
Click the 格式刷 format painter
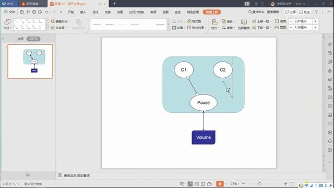194,21
